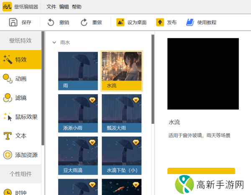Click the 设为桌面 picture icon
This screenshot has width=251, height=195.
120,22
